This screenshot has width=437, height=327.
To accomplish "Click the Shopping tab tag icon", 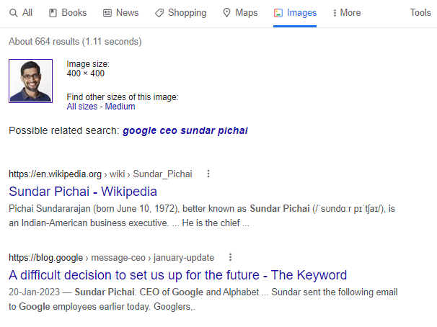I will pos(159,13).
